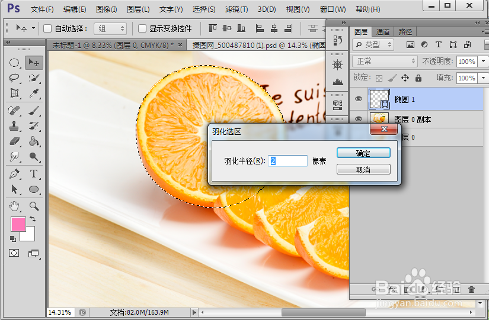Image resolution: width=489 pixels, height=320 pixels.
Task: Select the Smudge tool
Action: pyautogui.click(x=14, y=156)
